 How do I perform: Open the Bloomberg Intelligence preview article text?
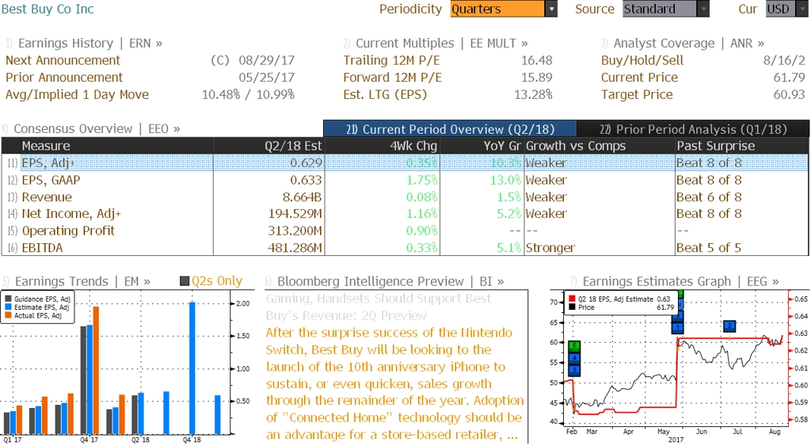(394, 383)
